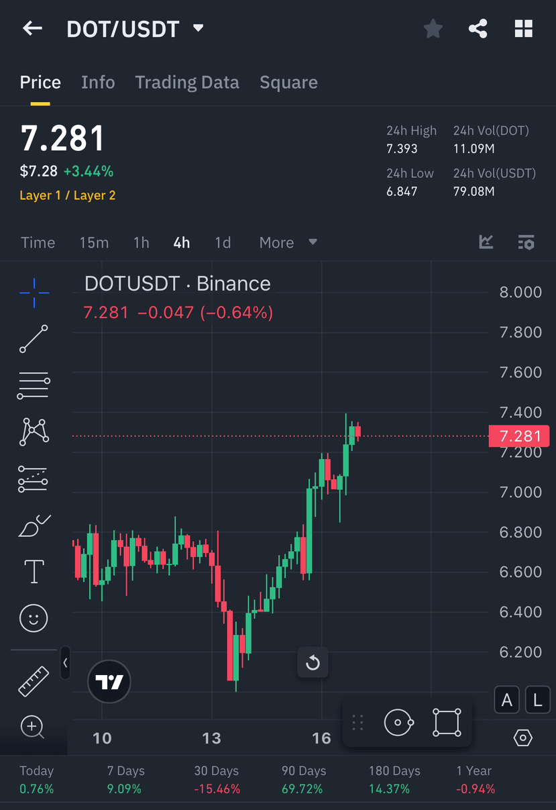
Task: Toggle auto scale with A button
Action: [507, 700]
